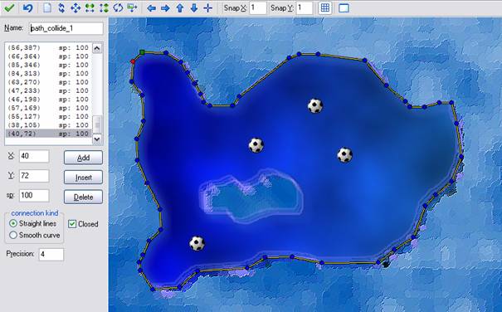Image resolution: width=502 pixels, height=312 pixels.
Task: Click the Delete point button
Action: 83,197
